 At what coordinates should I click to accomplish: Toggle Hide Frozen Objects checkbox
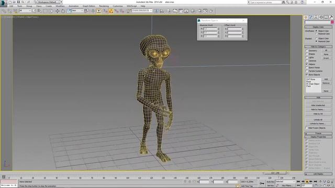click(307, 128)
